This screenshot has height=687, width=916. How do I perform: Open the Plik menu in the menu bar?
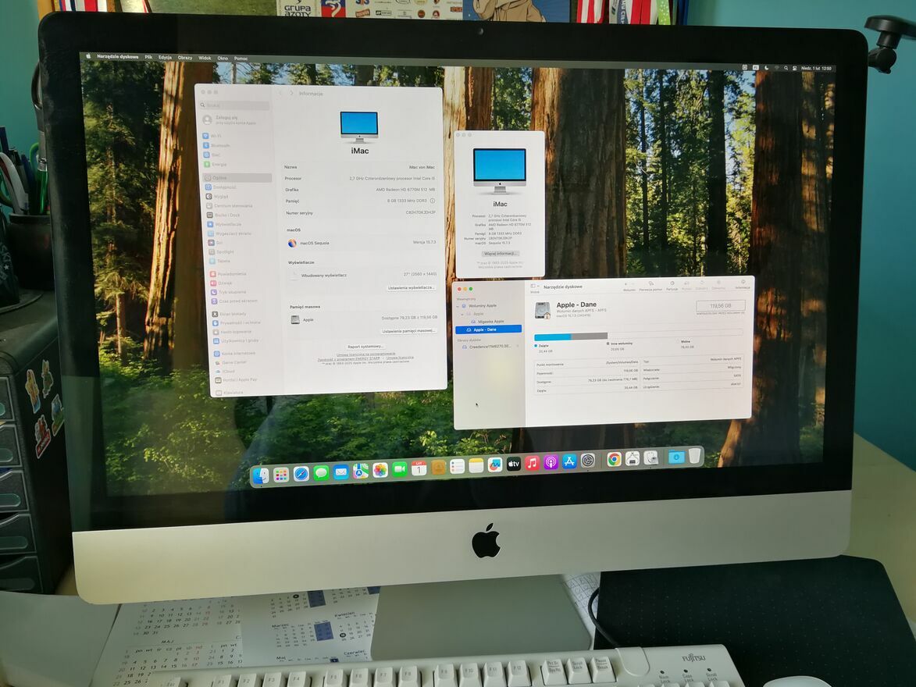pyautogui.click(x=148, y=57)
